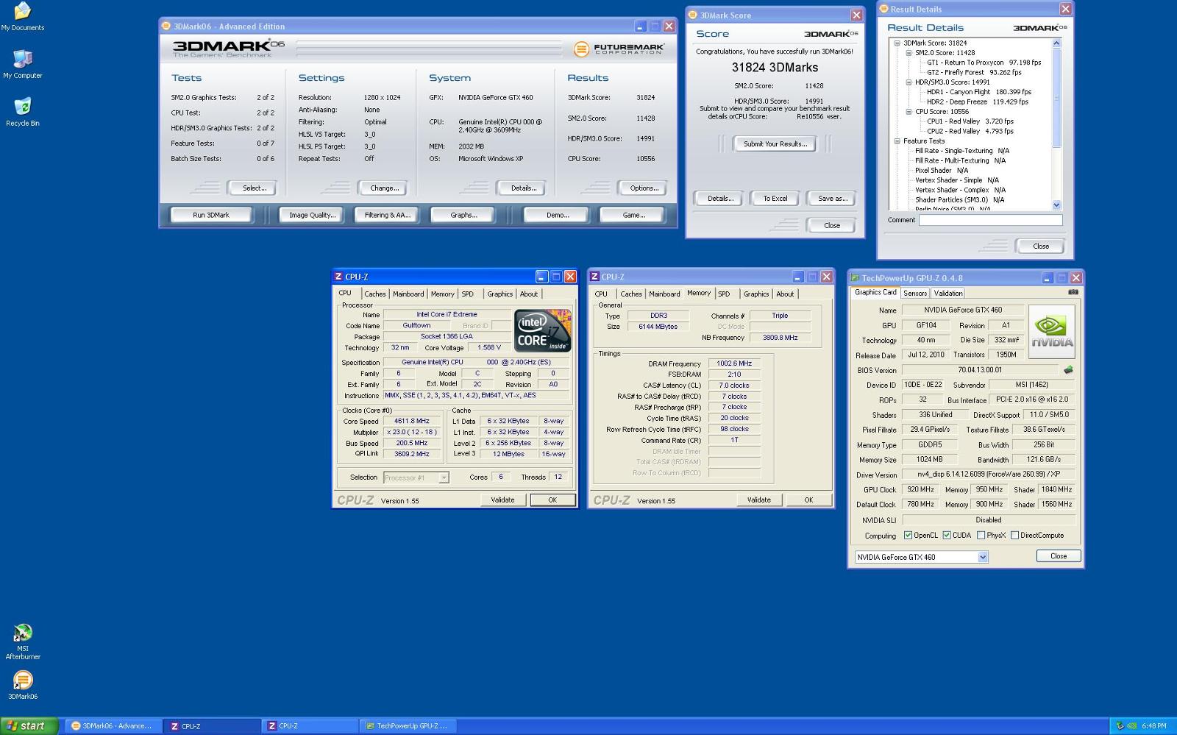Click the Futuremark Corporation logo
This screenshot has width=1177, height=735.
pos(618,49)
